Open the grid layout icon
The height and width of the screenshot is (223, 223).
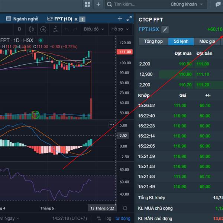point(87,4)
